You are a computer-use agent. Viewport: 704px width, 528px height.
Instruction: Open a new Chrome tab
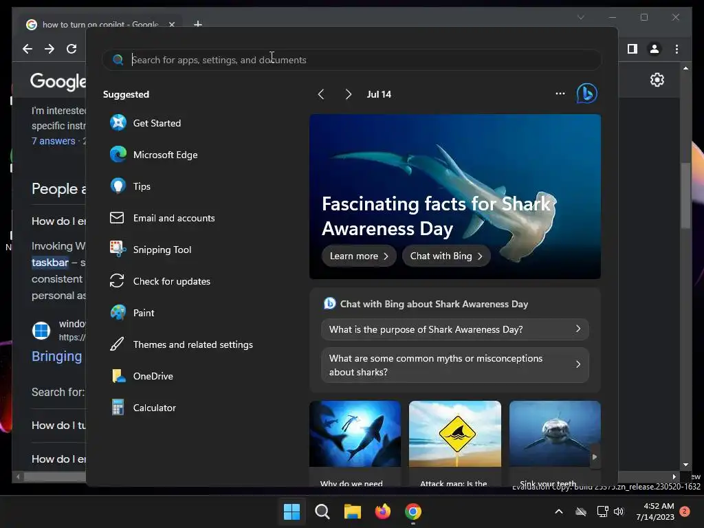click(197, 24)
